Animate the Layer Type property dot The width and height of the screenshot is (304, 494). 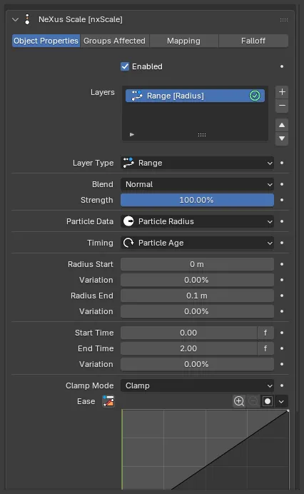pos(282,163)
